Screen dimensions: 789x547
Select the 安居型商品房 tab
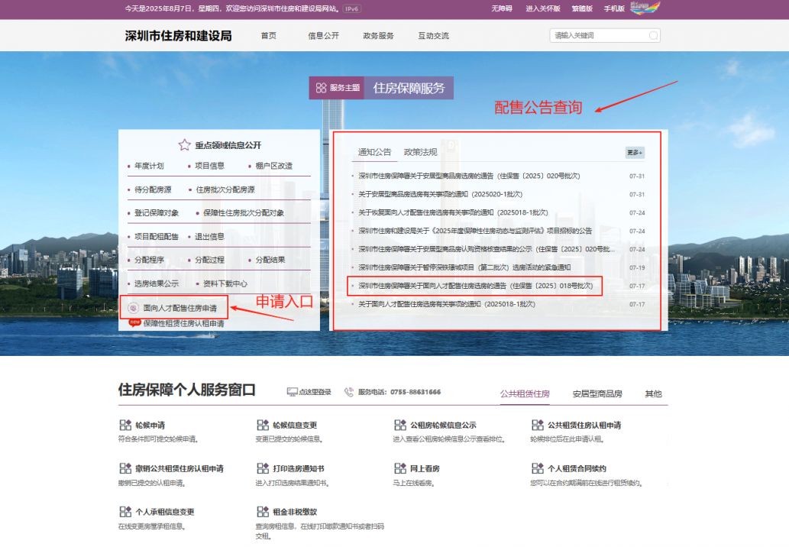[597, 393]
